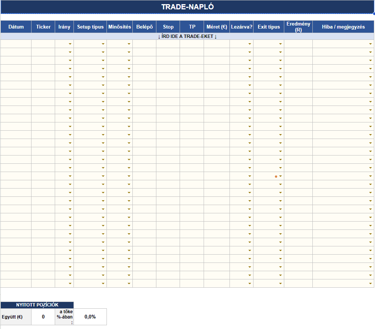Open Exit típus dropdown beside the orange dot

pos(280,176)
